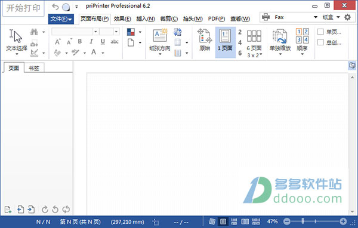This screenshot has height=228, width=358.
Task: Decrease font size with the shrink icon
Action: [69, 42]
